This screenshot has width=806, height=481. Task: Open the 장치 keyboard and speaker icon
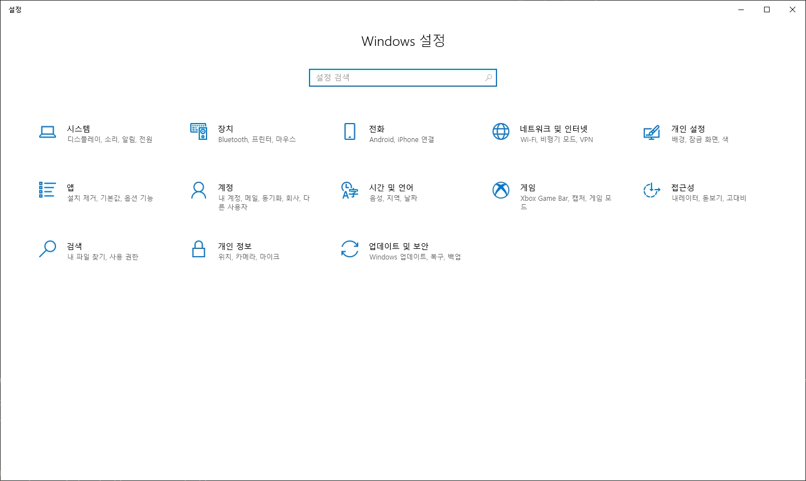[199, 131]
